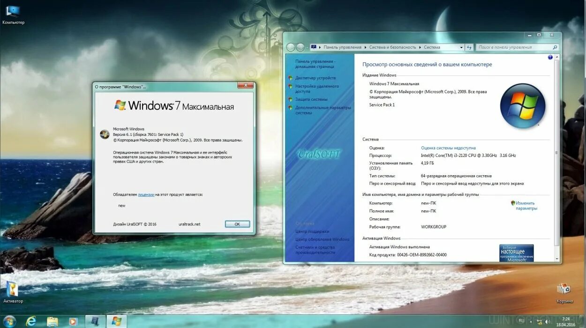Click shield icon beside Дополнительные параметры системы

point(291,108)
